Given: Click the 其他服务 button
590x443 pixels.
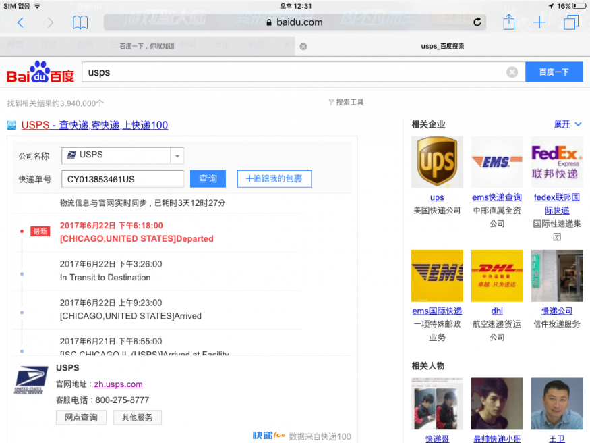Looking at the screenshot, I should [x=138, y=417].
